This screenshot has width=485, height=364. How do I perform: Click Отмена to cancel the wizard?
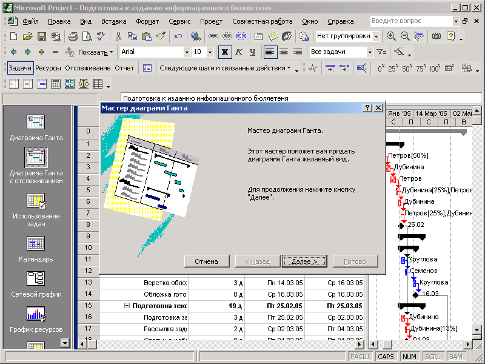click(x=207, y=261)
